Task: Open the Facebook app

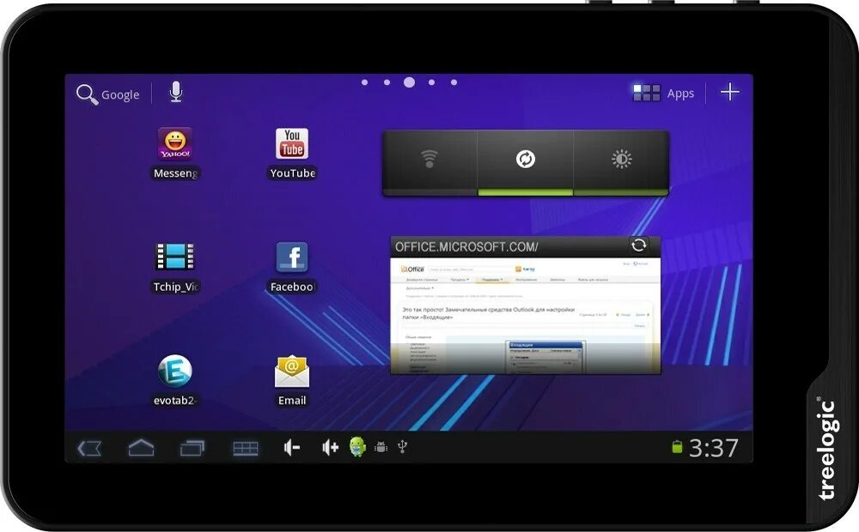Action: pyautogui.click(x=292, y=267)
